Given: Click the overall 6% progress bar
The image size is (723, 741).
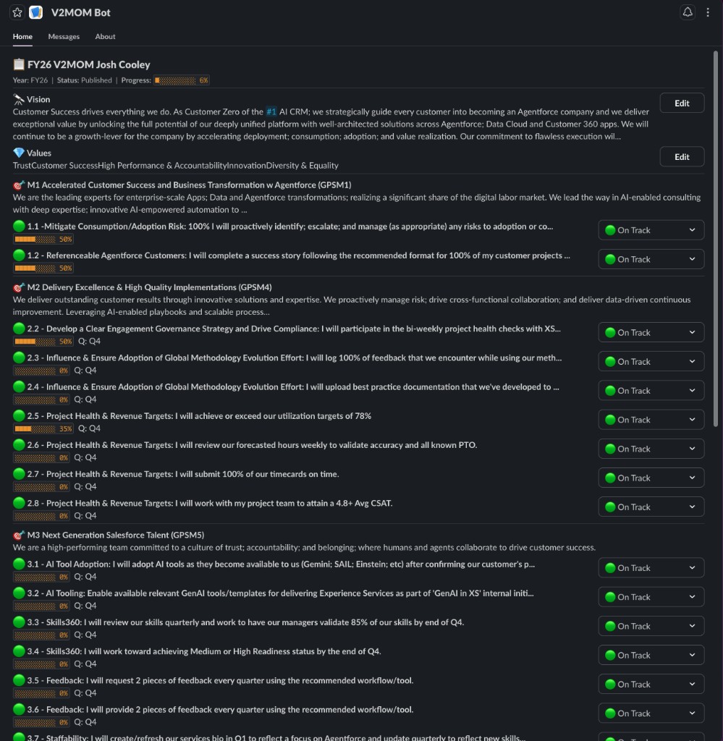Looking at the screenshot, I should click(x=182, y=80).
